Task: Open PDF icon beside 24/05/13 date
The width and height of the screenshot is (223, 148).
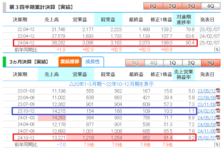Action: (218, 117)
